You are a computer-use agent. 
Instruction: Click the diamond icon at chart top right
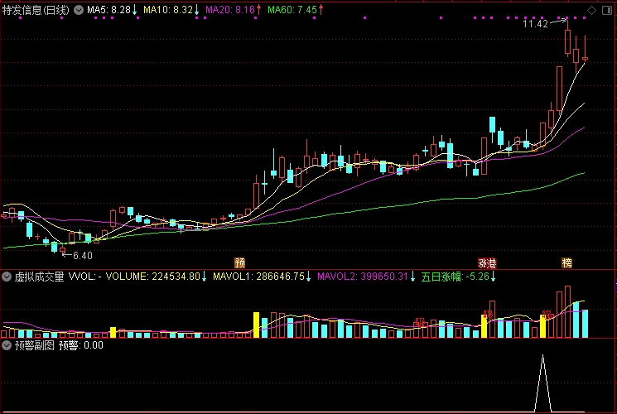591,11
